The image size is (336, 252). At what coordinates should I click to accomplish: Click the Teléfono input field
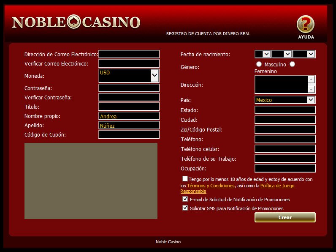point(285,139)
